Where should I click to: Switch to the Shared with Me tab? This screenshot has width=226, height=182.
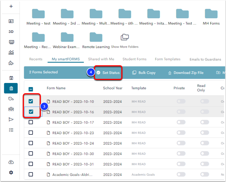coord(101,59)
